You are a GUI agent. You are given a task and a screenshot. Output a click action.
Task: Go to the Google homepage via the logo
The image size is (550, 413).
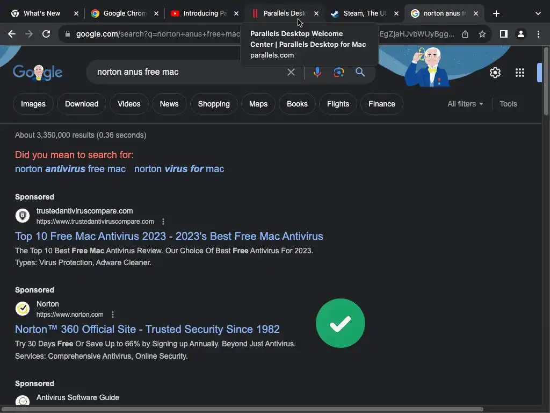[x=38, y=73]
